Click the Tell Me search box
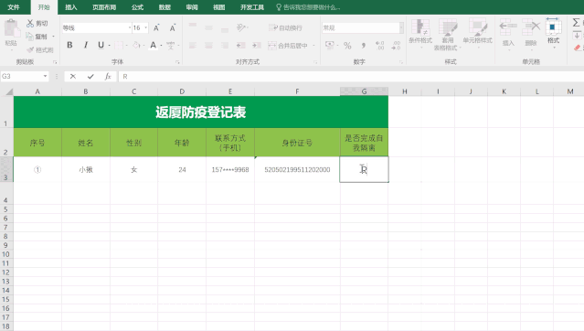 coord(308,7)
